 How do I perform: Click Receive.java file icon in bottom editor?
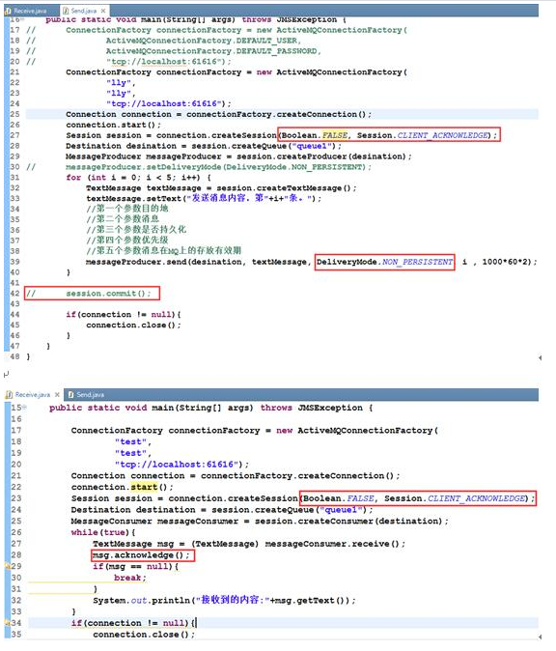coord(9,394)
